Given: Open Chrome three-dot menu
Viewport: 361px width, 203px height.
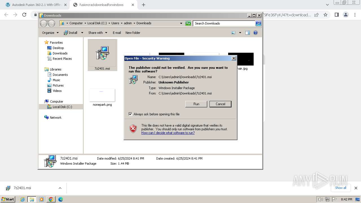Looking at the screenshot, I should (355, 15).
